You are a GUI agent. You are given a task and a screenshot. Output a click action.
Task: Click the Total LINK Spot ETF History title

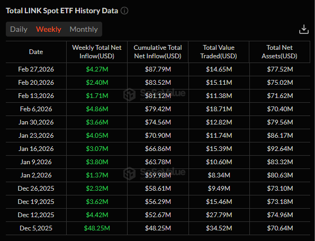[x=62, y=11]
